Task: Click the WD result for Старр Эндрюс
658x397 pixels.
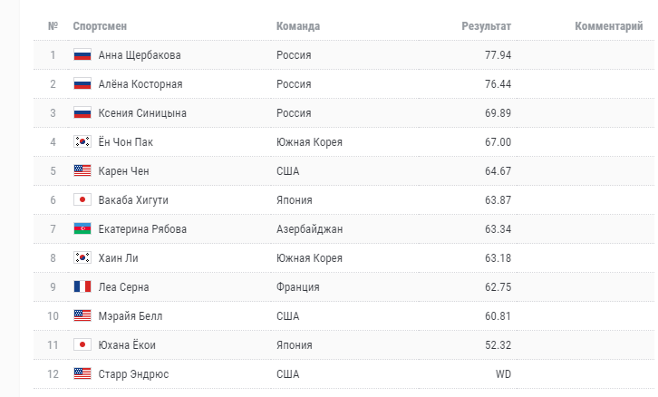Action: click(503, 374)
